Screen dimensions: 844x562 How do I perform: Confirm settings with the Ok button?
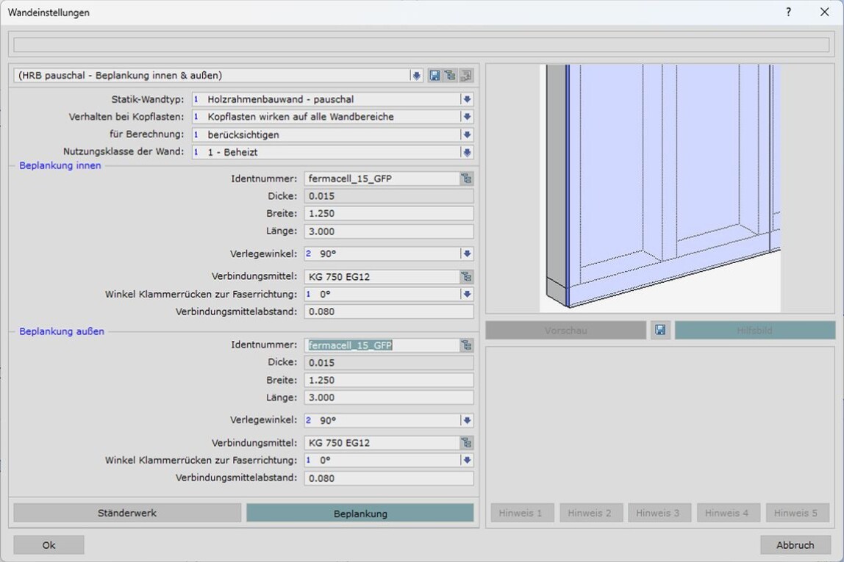pos(49,545)
